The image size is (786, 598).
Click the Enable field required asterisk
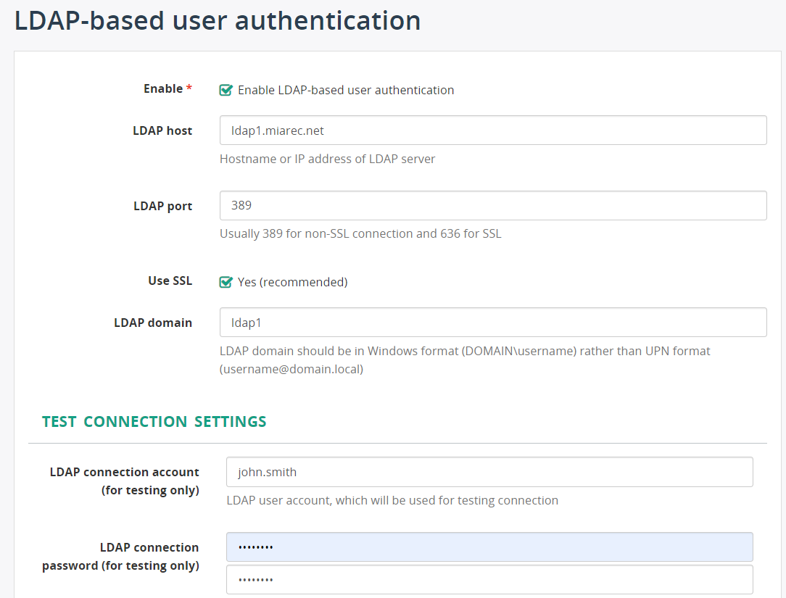click(x=190, y=86)
